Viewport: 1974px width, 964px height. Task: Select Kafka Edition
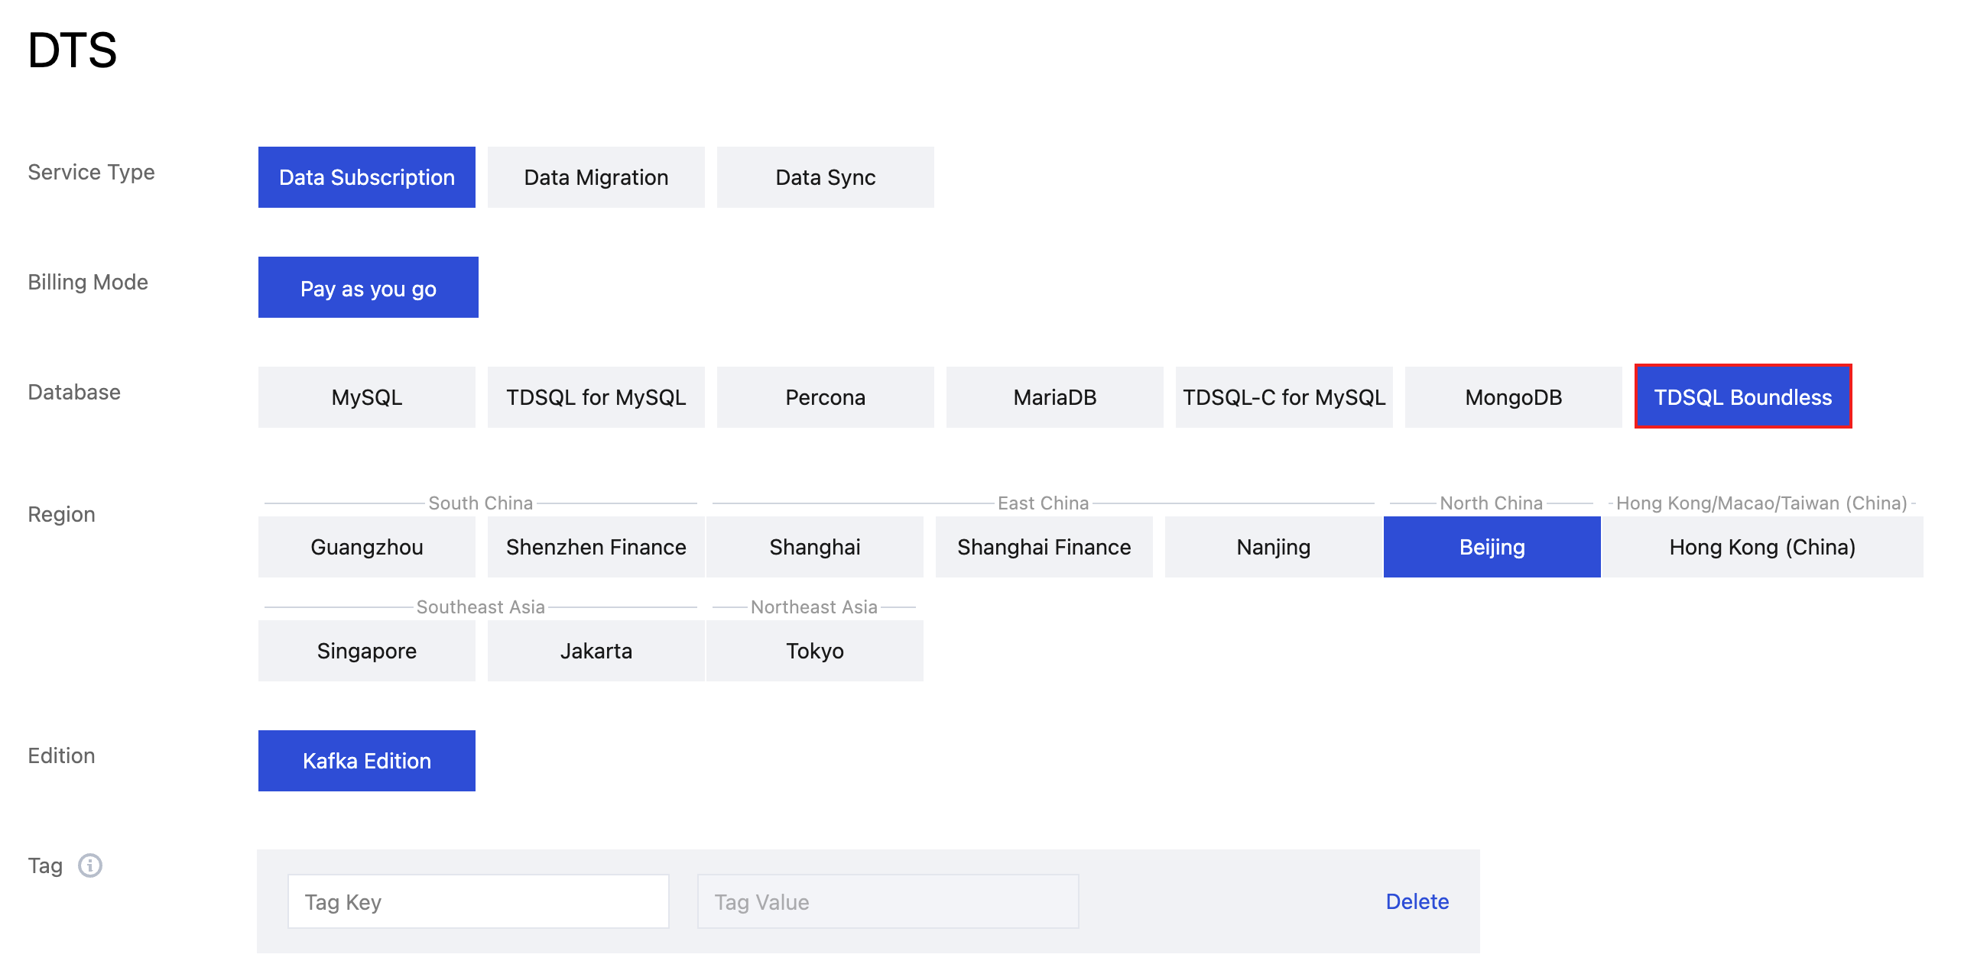(x=366, y=760)
